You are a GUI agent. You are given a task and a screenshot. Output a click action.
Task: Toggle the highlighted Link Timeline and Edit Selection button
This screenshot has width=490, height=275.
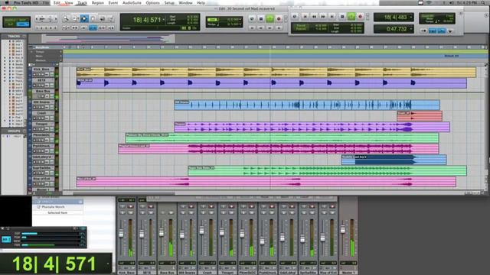(93, 28)
